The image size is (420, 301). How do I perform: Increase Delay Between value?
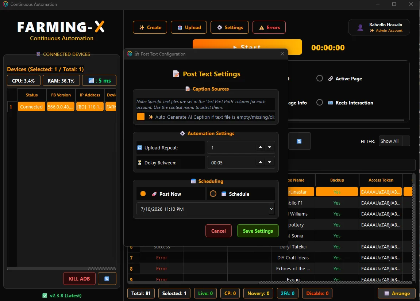coord(261,162)
